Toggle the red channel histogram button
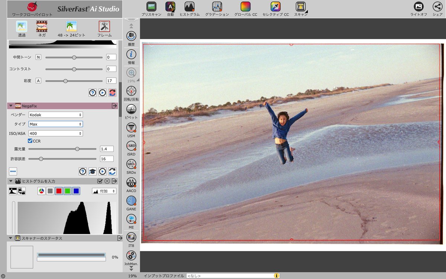The height and width of the screenshot is (279, 446). pos(58,191)
